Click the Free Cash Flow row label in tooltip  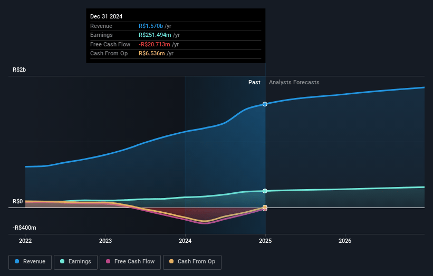pyautogui.click(x=110, y=44)
